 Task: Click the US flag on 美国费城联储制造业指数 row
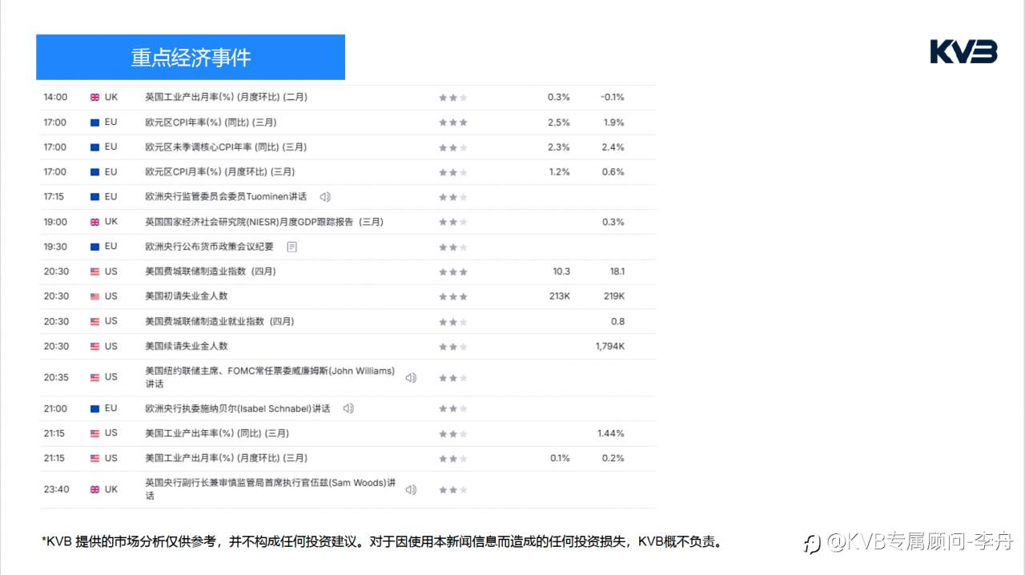tap(93, 271)
